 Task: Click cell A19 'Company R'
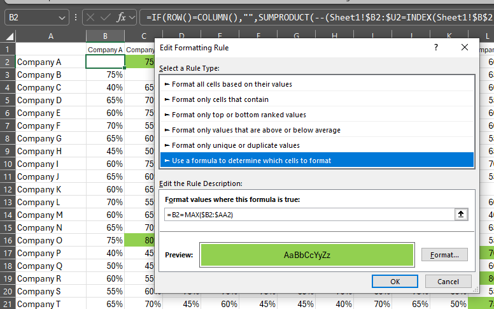[x=51, y=278]
